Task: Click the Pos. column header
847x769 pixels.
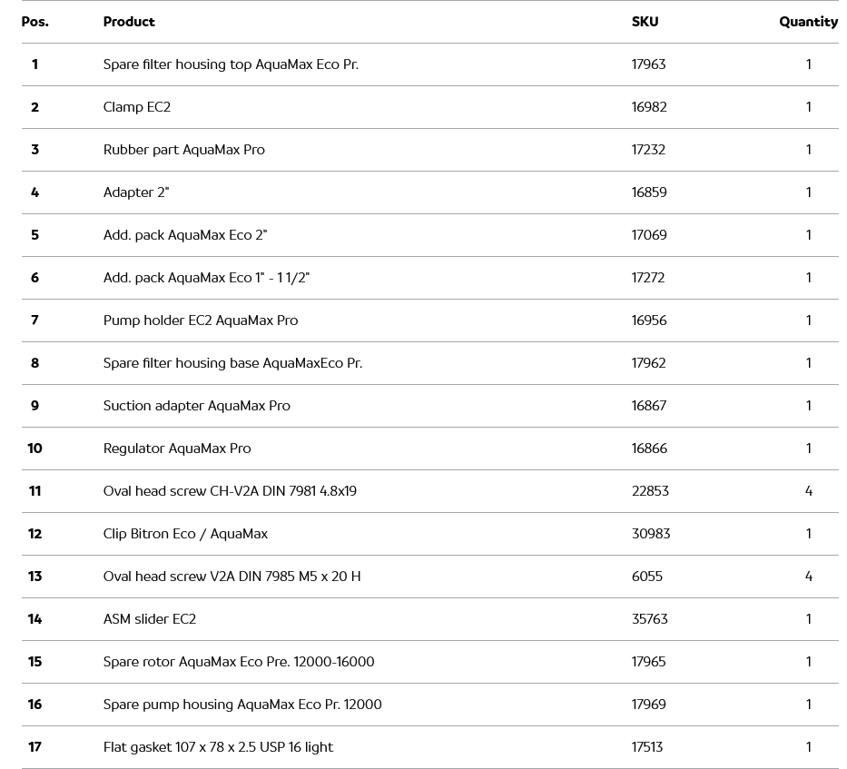Action: point(35,22)
